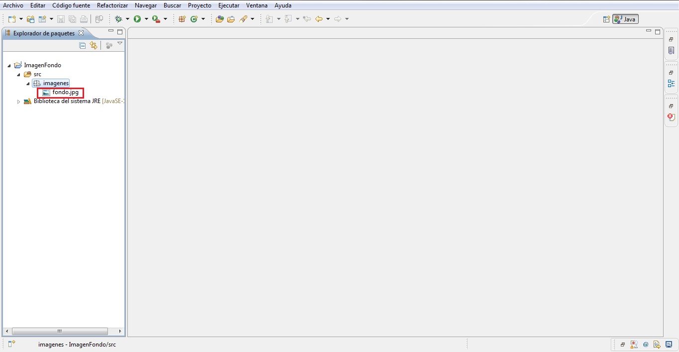Restore the Problems view via right sidebar icon
The height and width of the screenshot is (352, 679).
click(x=671, y=117)
